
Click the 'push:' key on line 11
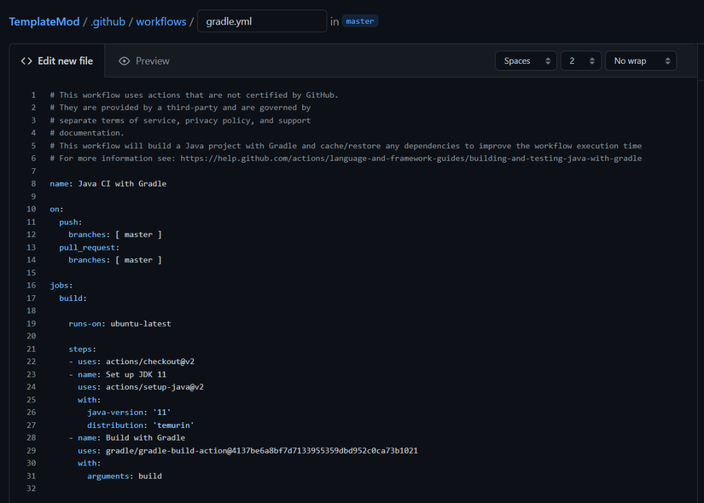[71, 223]
